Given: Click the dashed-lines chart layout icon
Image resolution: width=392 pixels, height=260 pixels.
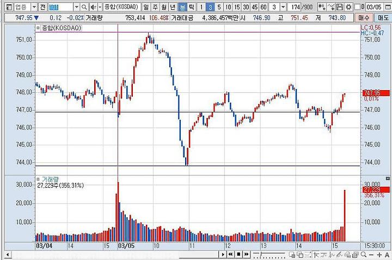Looking at the screenshot, I should pos(308,255).
